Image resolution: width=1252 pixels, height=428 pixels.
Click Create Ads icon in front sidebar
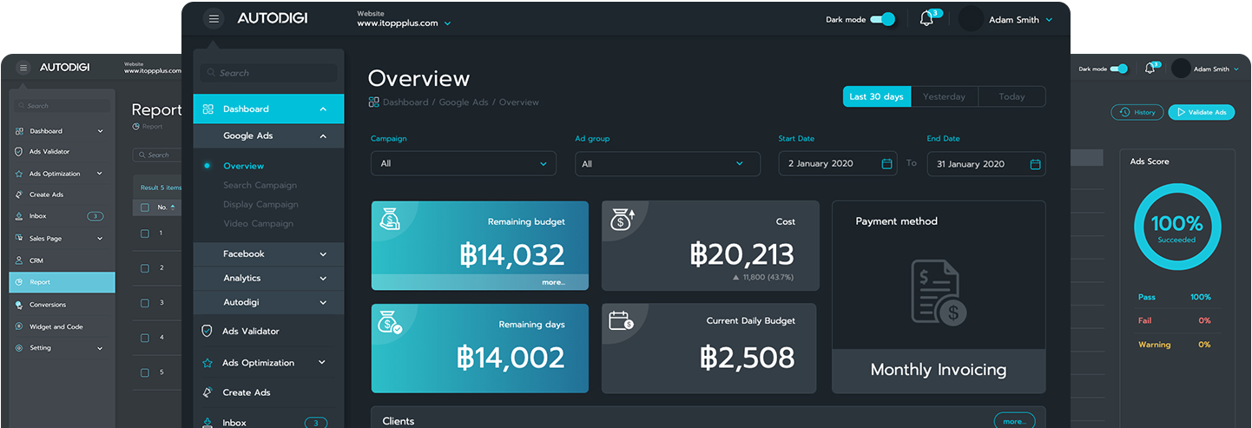click(x=207, y=392)
